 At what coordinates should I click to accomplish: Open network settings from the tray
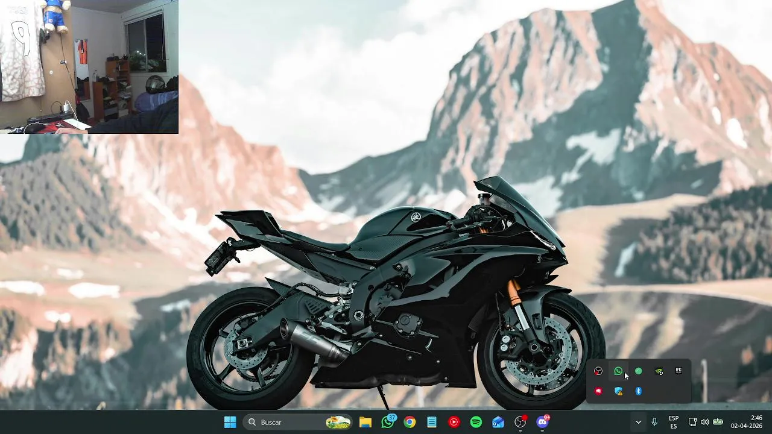(x=692, y=422)
